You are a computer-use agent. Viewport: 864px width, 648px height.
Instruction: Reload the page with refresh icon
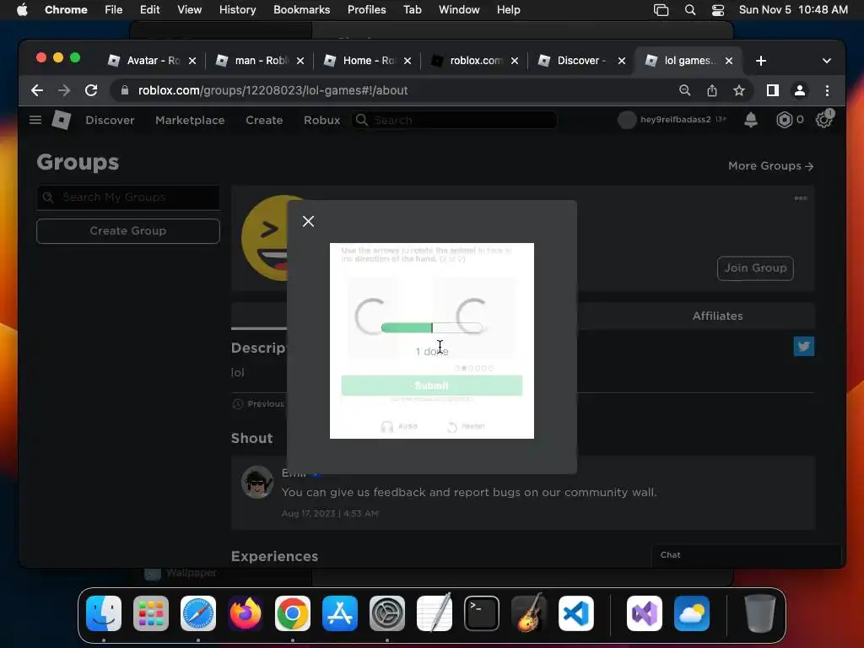[x=91, y=90]
